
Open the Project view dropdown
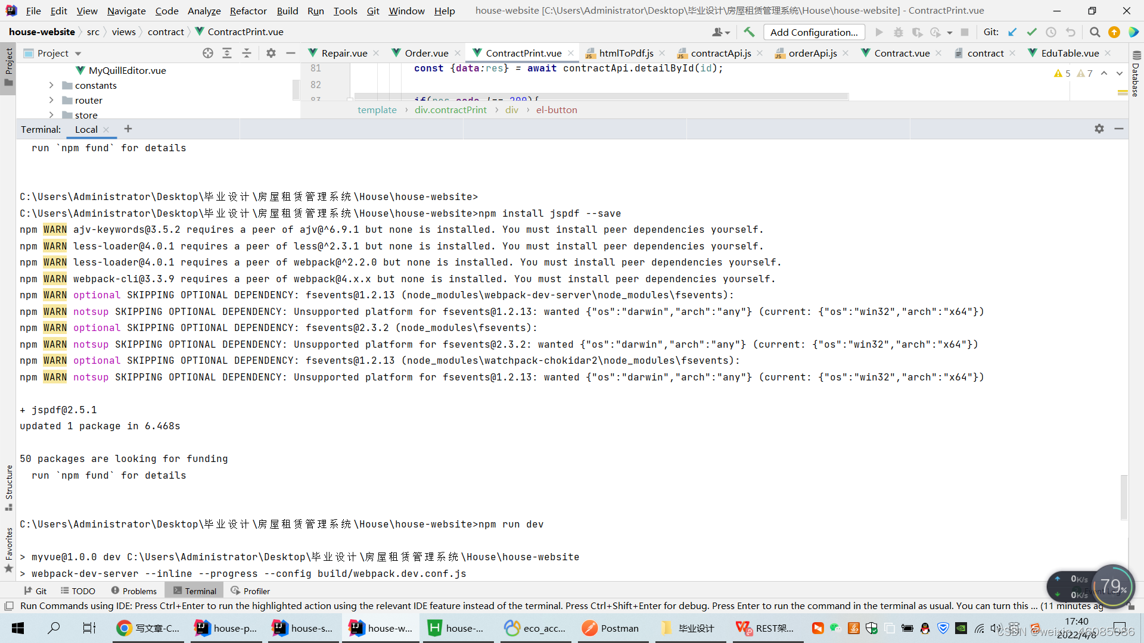78,54
